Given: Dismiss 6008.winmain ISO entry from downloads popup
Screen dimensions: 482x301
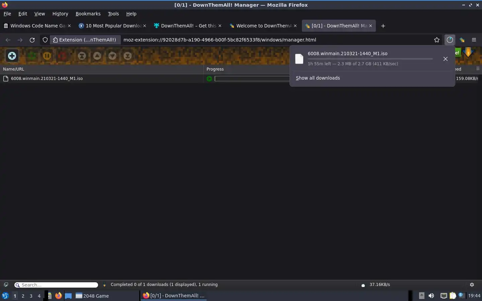Looking at the screenshot, I should coord(446,59).
